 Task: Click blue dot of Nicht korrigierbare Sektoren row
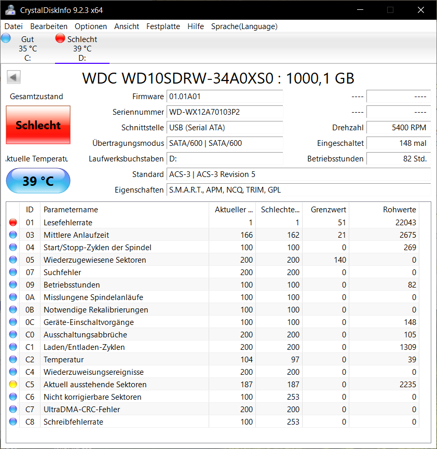click(x=13, y=397)
